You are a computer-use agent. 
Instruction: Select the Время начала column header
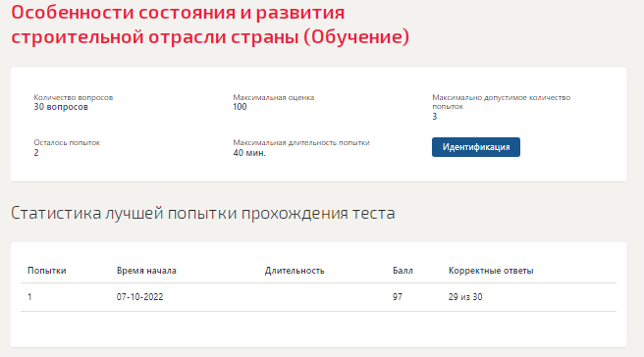tap(146, 271)
